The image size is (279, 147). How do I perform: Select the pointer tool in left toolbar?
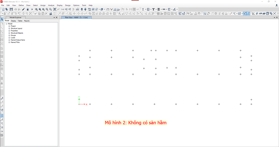2,19
